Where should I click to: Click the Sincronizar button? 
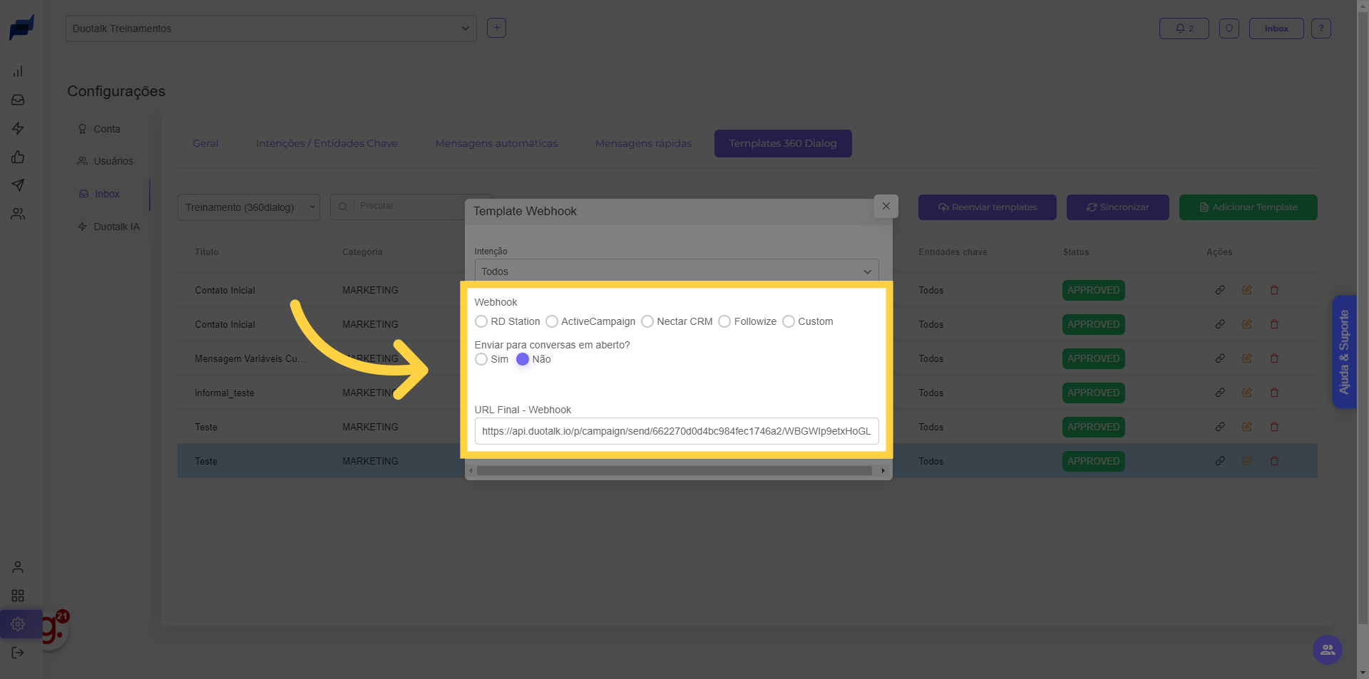pyautogui.click(x=1117, y=207)
